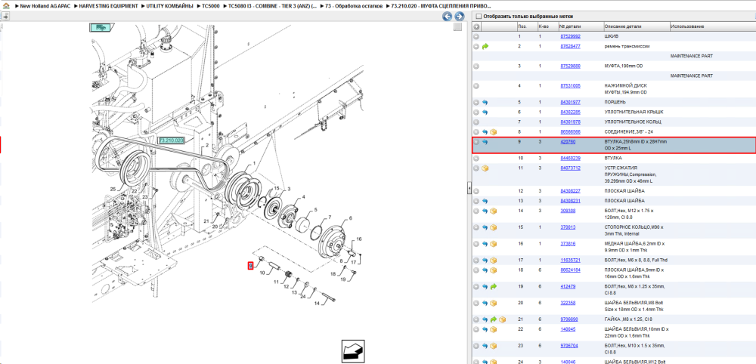Viewport: 756px width, 364px height.
Task: Open 'New Holland AG APAC' breadcrumb
Action: click(x=46, y=6)
